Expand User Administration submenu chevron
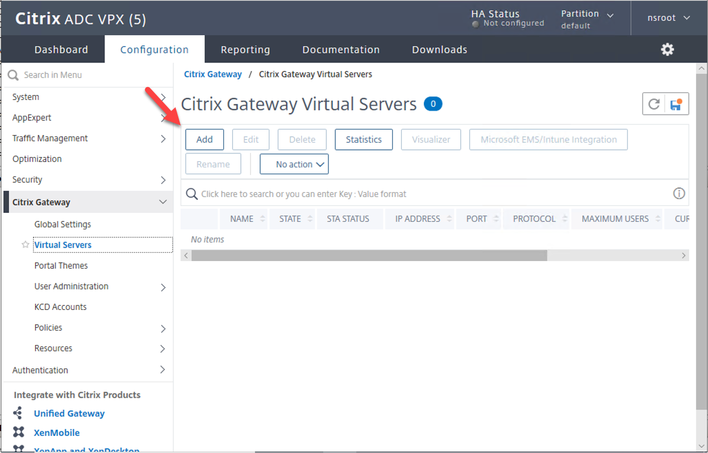708x453 pixels. point(163,287)
